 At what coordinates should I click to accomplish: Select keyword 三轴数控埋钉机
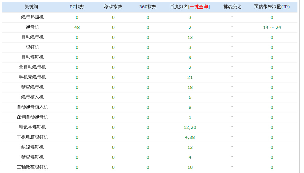[x=32, y=167]
